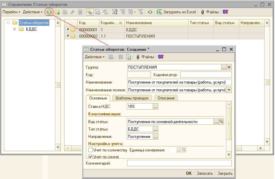Uncheck the Учет по сумме checkbox

point(90,157)
